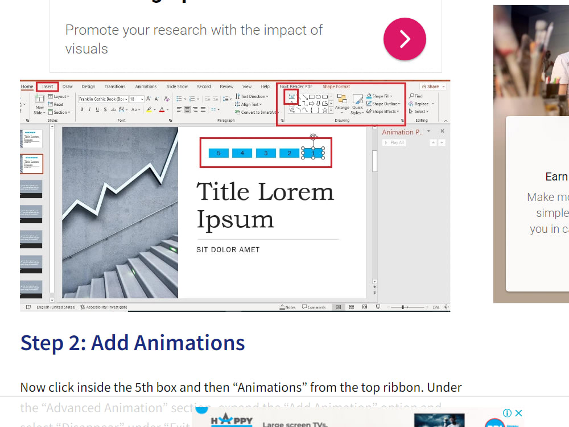
Task: Open the Insert ribbon tab
Action: 48,87
